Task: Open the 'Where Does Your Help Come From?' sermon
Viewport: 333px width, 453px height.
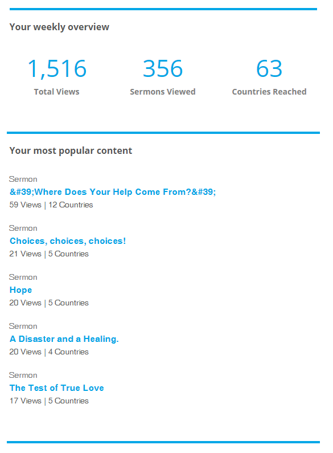Action: click(113, 192)
